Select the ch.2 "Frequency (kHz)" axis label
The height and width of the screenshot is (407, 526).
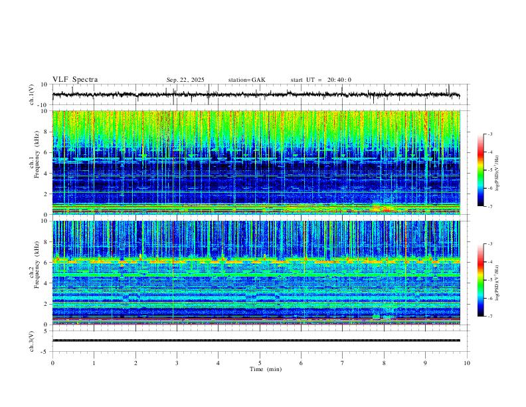pyautogui.click(x=37, y=265)
